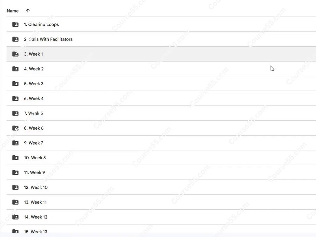Click the shared folder icon for Clearing Loops
316x237 pixels.
tap(15, 24)
